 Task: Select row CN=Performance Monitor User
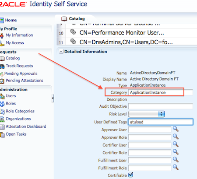pyautogui.click(x=122, y=33)
